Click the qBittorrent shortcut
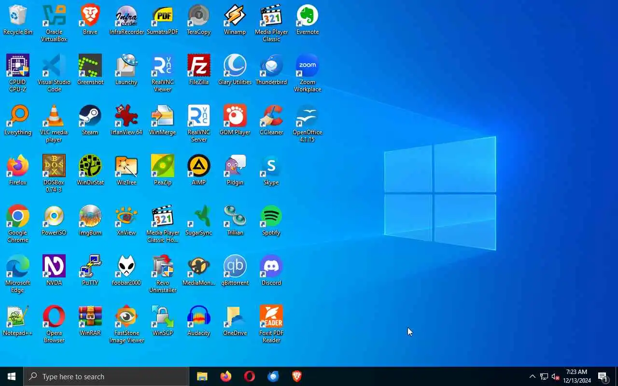 235,271
